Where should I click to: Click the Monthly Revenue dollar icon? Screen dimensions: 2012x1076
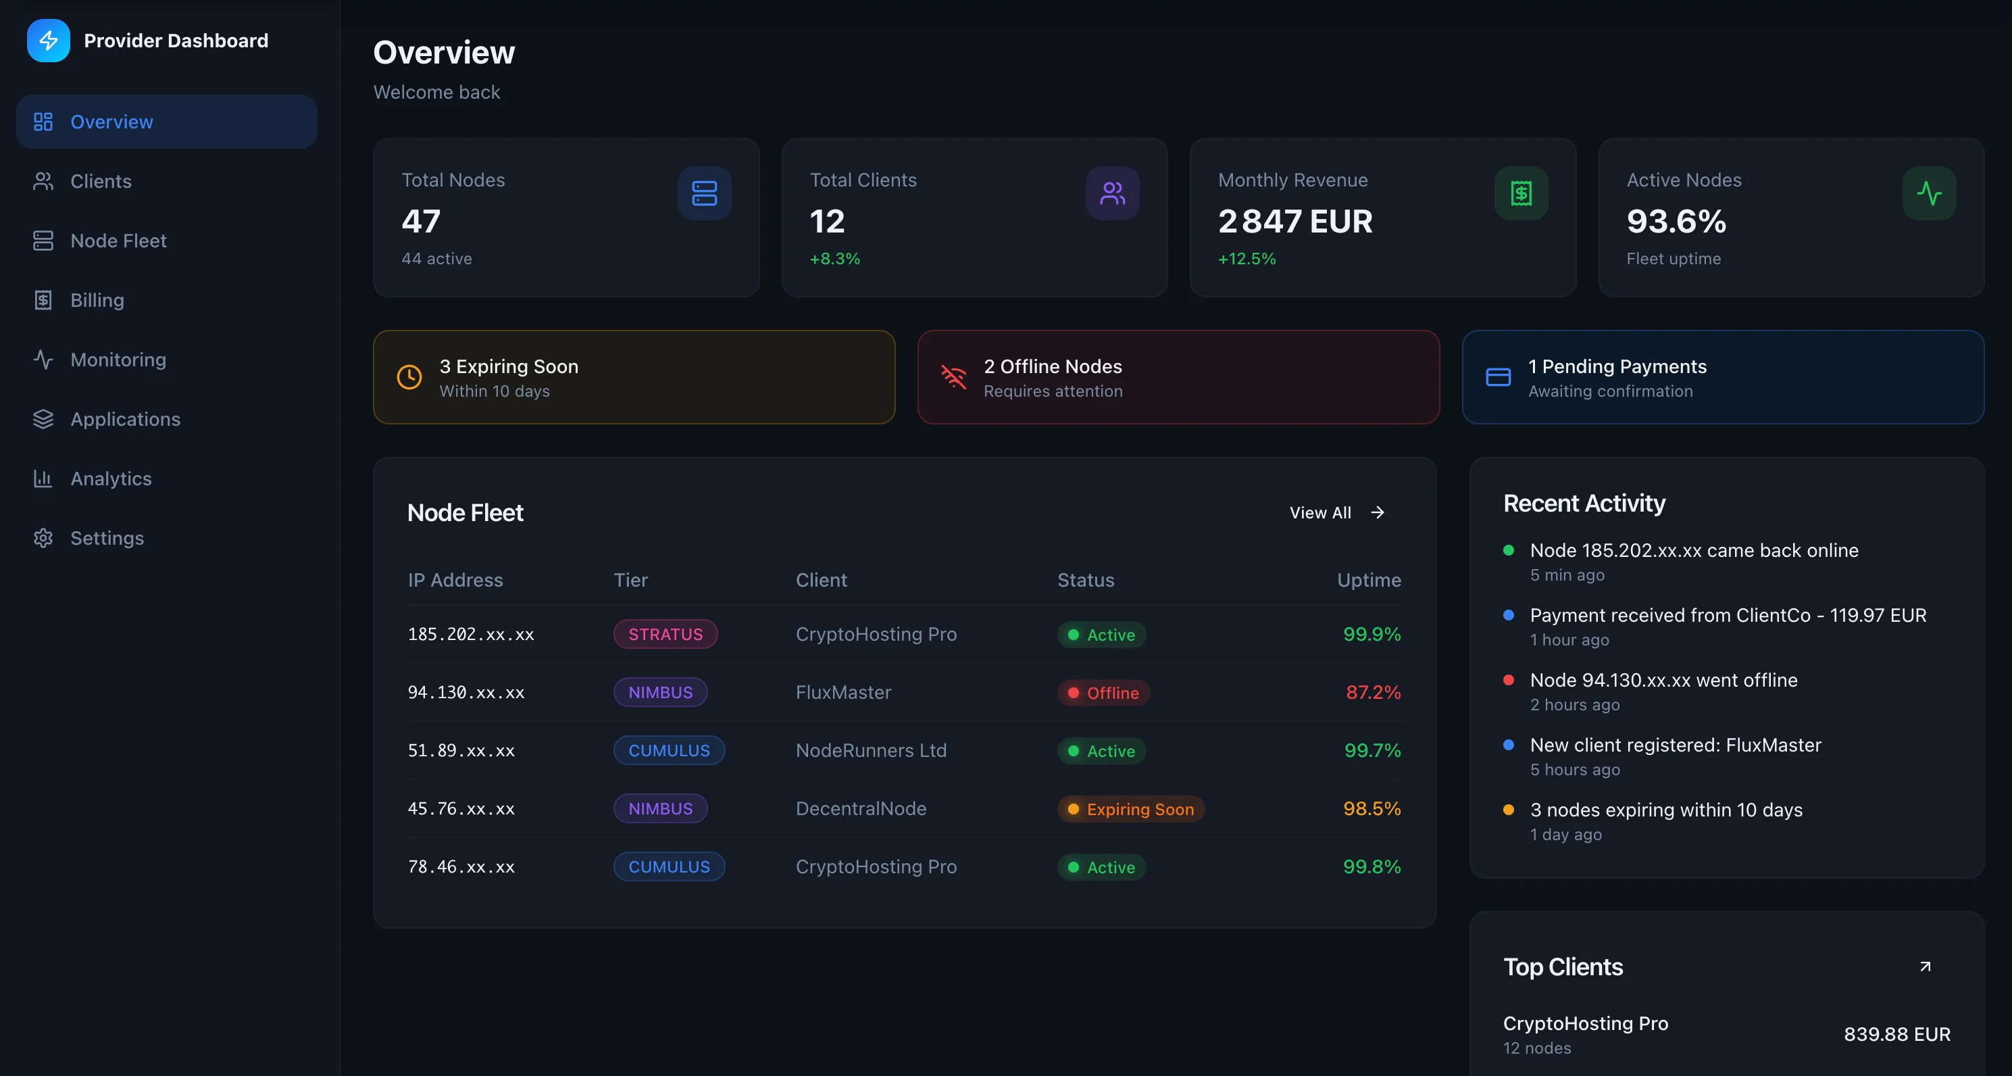(1519, 193)
